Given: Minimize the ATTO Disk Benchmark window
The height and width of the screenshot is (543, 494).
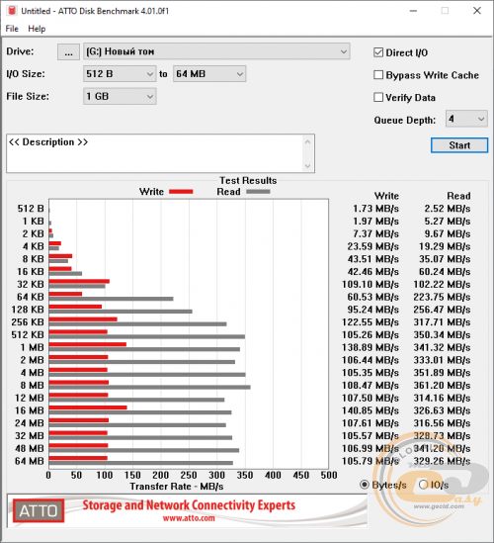Looking at the screenshot, I should pyautogui.click(x=413, y=11).
